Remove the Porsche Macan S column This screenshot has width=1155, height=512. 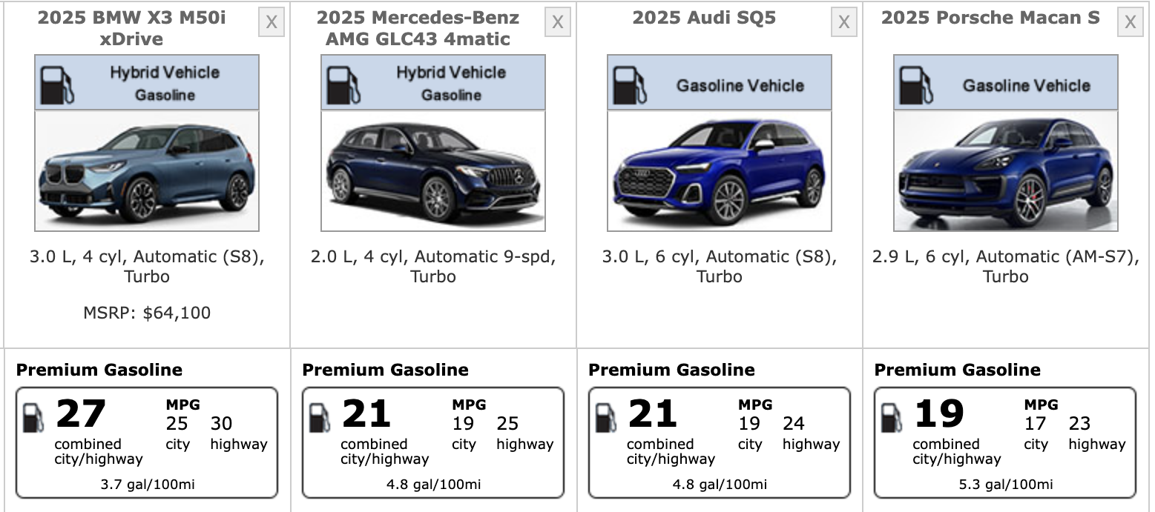click(x=1130, y=23)
